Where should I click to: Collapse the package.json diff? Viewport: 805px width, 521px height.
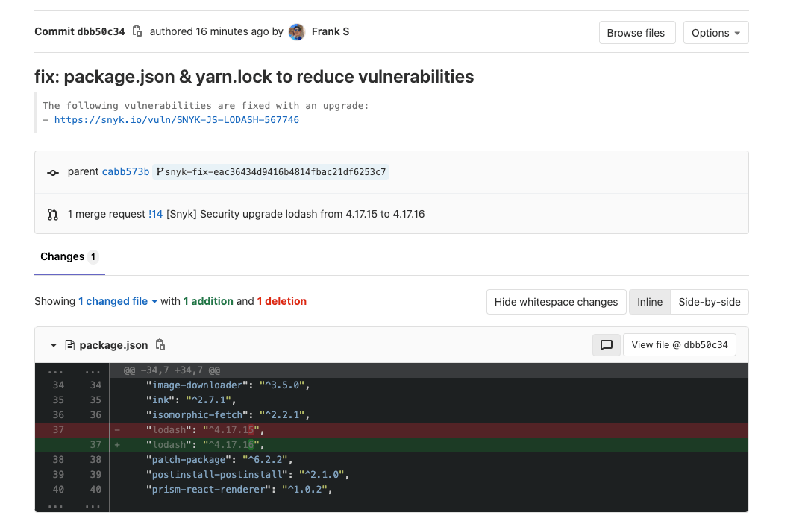point(54,345)
